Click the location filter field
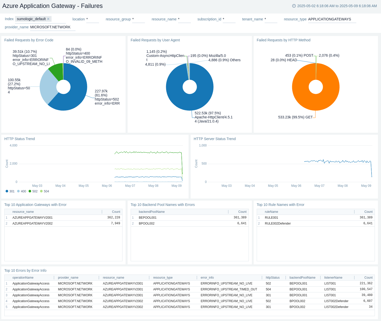The image size is (381, 321). pos(92,19)
